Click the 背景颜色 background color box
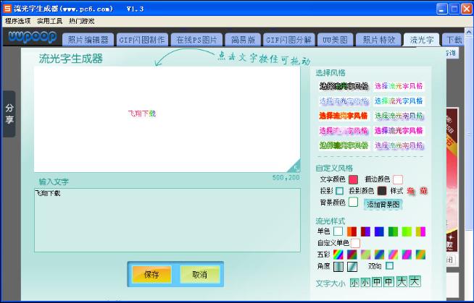 pyautogui.click(x=354, y=203)
